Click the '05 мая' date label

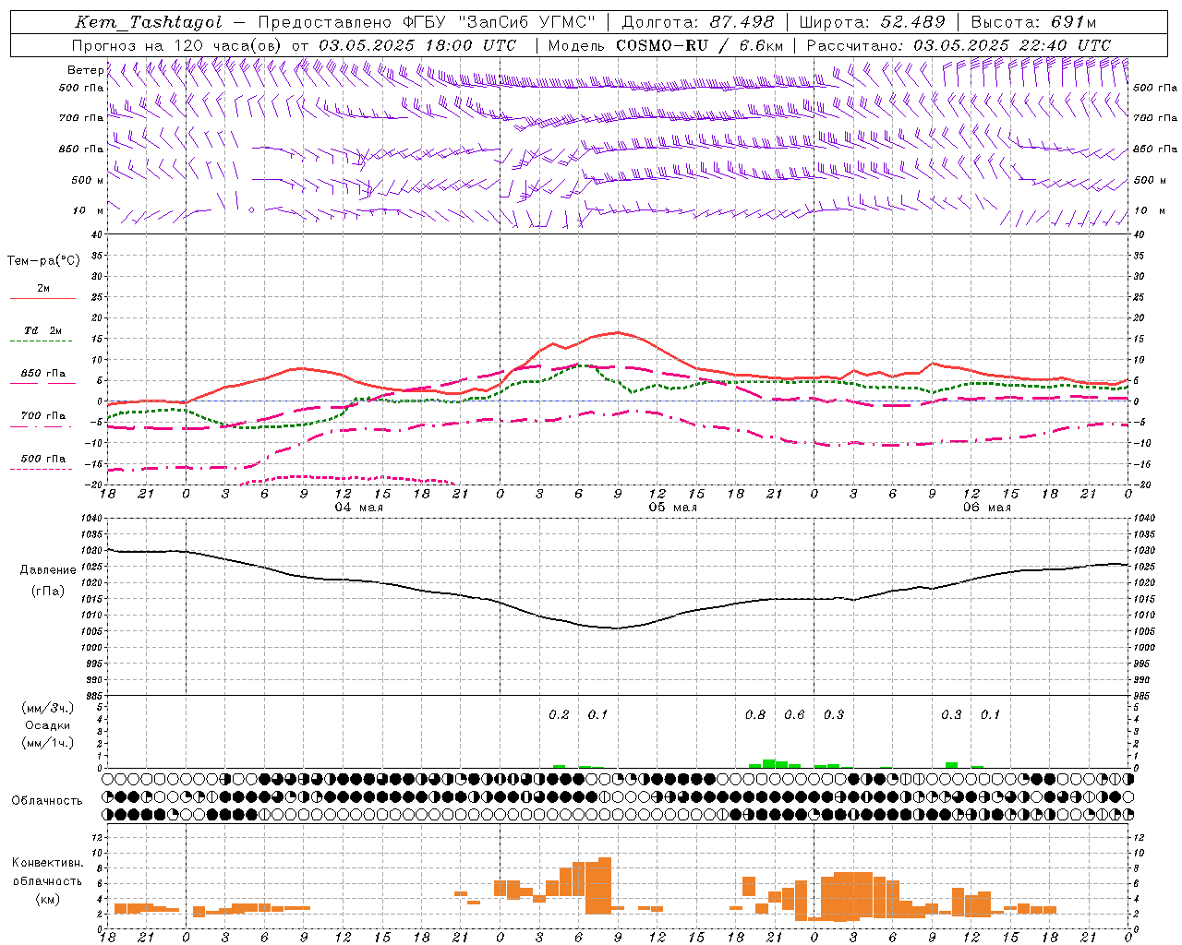click(x=673, y=508)
